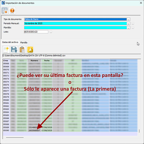Viewport: 144px width, 144px height.
Task: Select row with line number 05590
Action: (70, 130)
